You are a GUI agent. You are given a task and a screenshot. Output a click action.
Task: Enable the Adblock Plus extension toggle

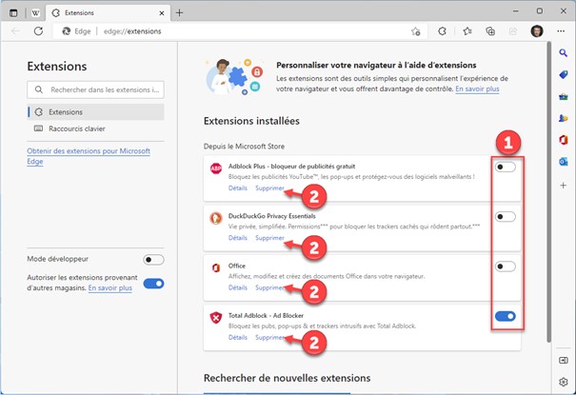(x=506, y=168)
